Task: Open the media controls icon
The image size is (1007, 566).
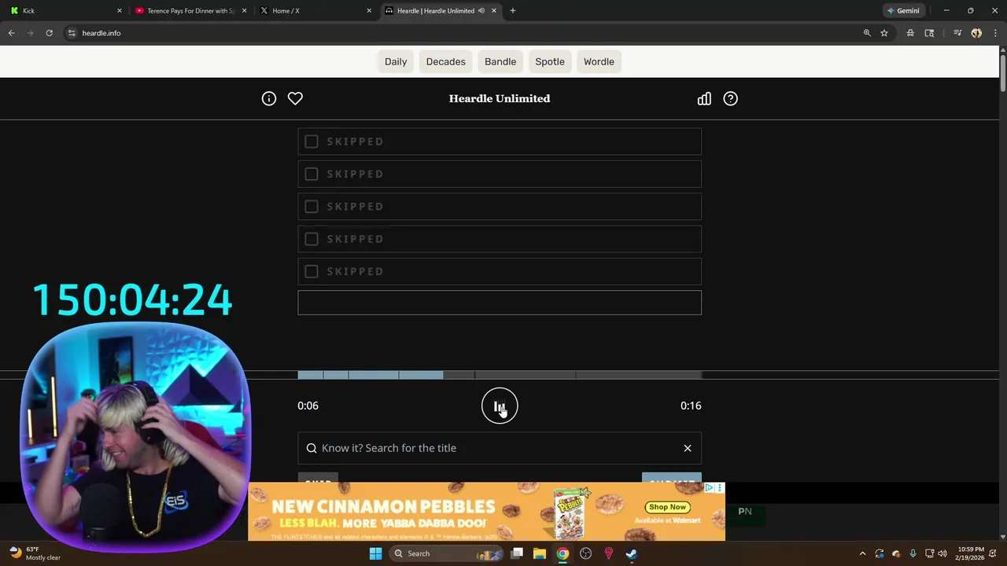Action: (x=957, y=33)
